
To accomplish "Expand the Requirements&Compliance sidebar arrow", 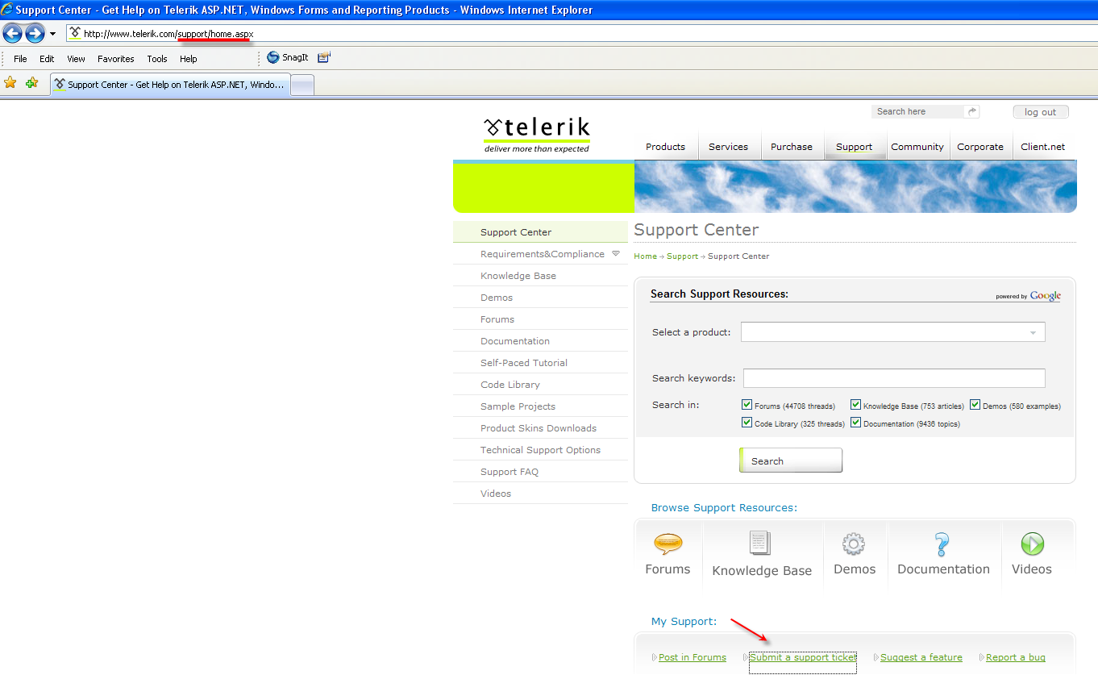I will 616,253.
